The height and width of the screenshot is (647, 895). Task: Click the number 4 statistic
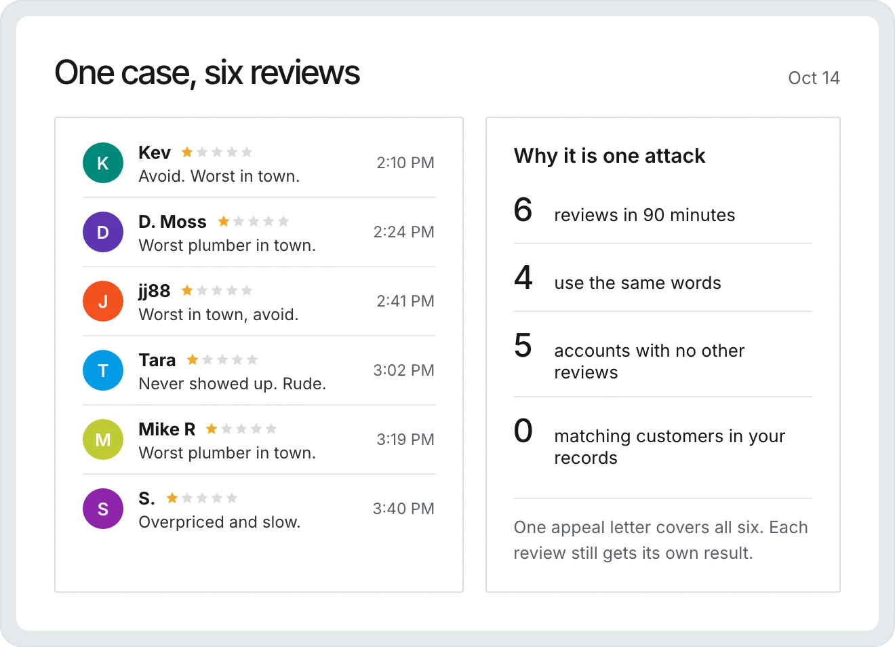(x=523, y=277)
